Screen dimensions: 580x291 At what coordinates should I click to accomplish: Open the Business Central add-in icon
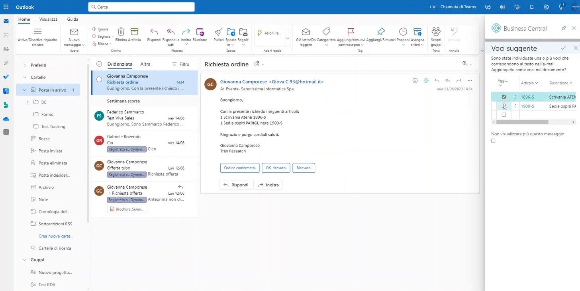coord(496,28)
